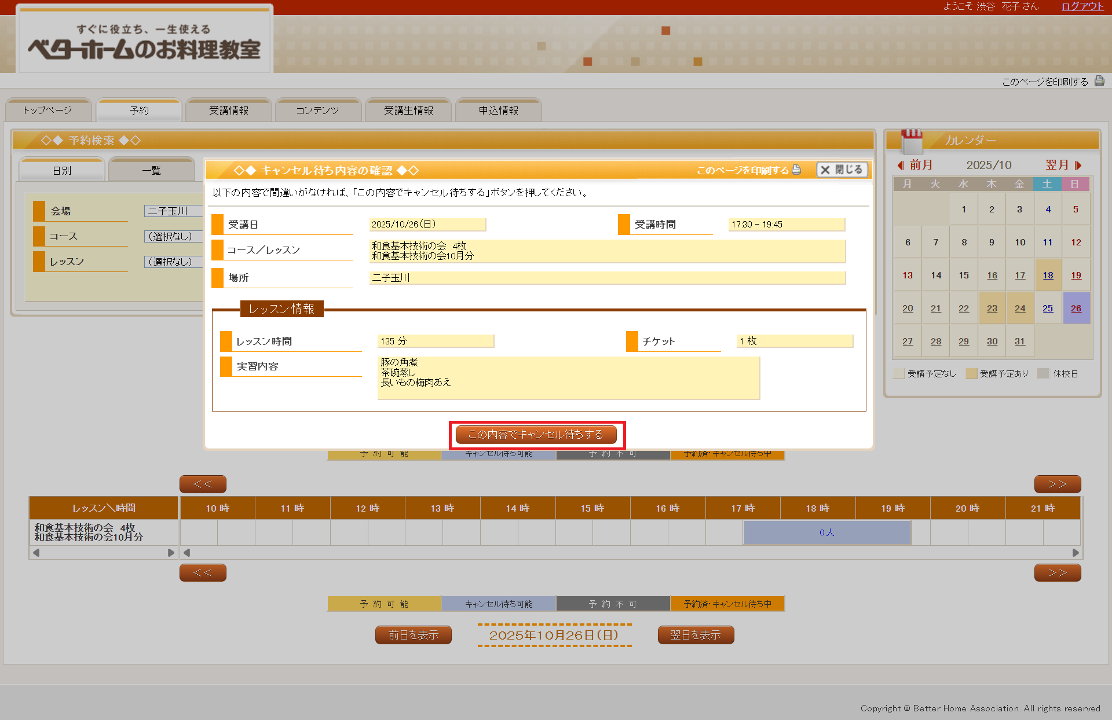Click the upper right >> schedule button
The width and height of the screenshot is (1112, 720).
(x=1057, y=484)
